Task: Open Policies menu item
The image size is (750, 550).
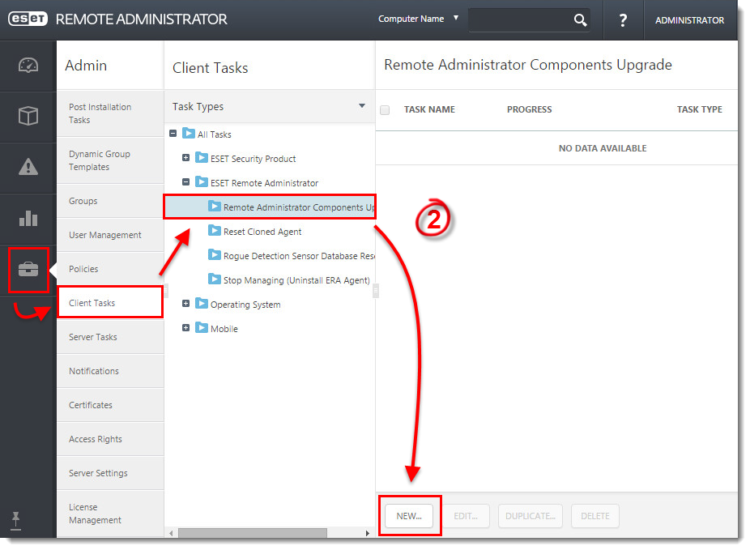Action: [110, 269]
